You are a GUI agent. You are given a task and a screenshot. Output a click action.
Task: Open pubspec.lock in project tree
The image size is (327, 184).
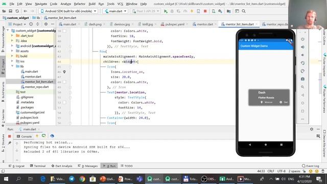coord(29,118)
